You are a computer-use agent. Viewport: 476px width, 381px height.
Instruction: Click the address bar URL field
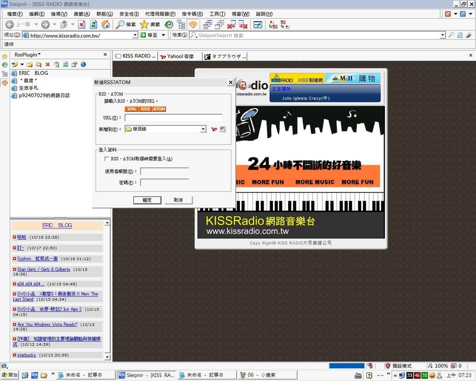coord(81,35)
